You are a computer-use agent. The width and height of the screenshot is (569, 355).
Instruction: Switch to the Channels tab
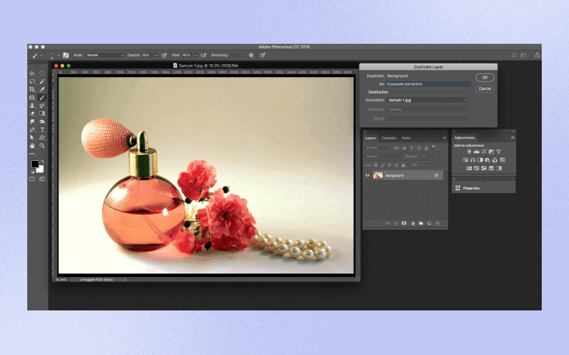[x=389, y=138]
